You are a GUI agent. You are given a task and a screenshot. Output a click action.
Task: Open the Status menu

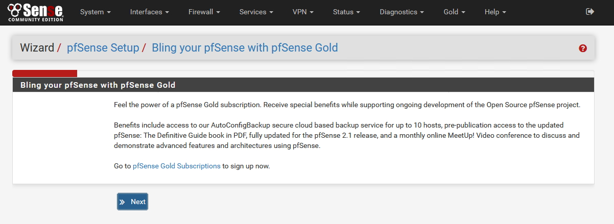coord(346,12)
